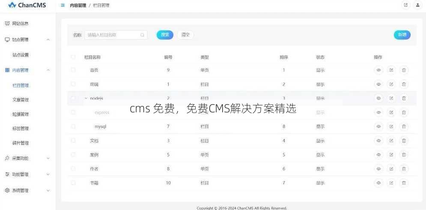Click the 新增 button
The height and width of the screenshot is (210, 426).
pos(402,35)
